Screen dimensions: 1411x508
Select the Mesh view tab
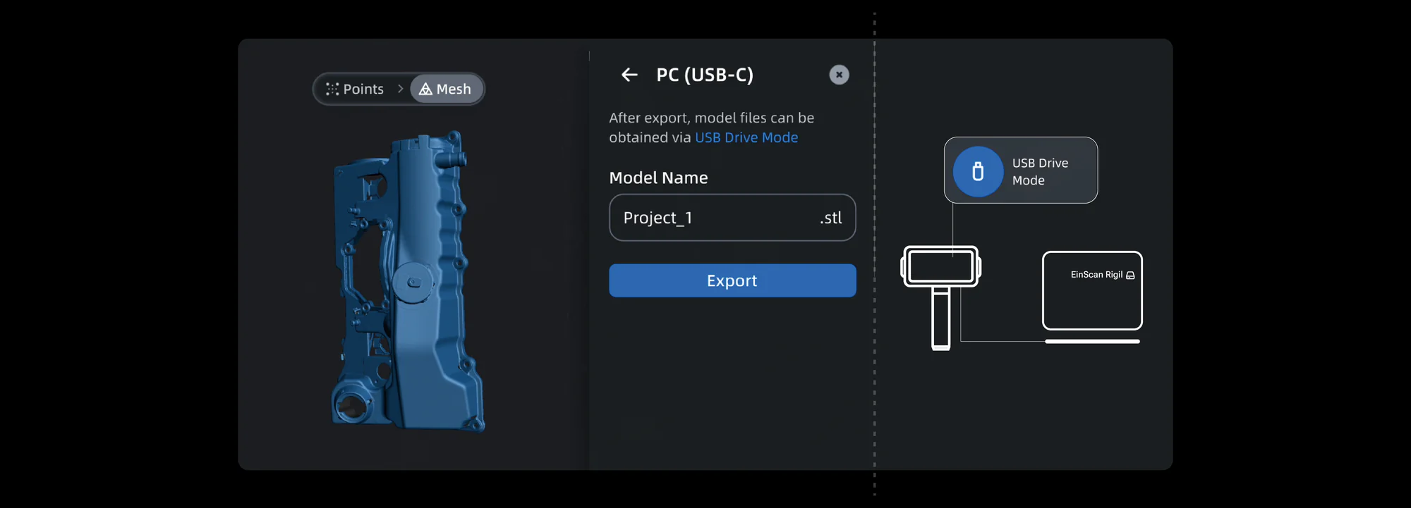(446, 89)
